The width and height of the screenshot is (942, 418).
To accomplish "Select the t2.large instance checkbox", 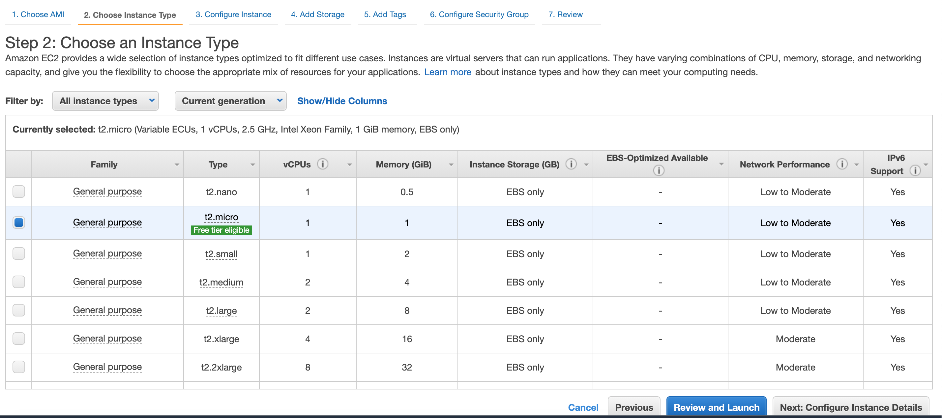I will pos(19,311).
